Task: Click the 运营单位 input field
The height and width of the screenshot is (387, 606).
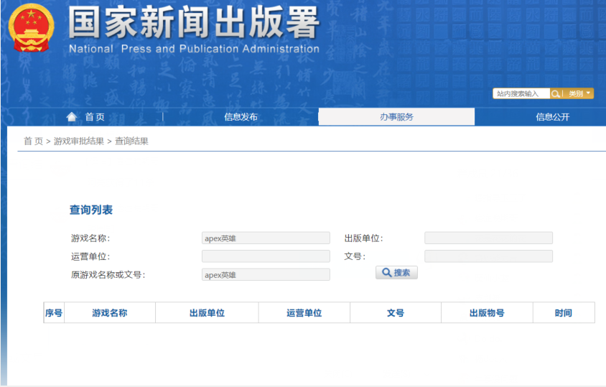Action: [x=266, y=256]
